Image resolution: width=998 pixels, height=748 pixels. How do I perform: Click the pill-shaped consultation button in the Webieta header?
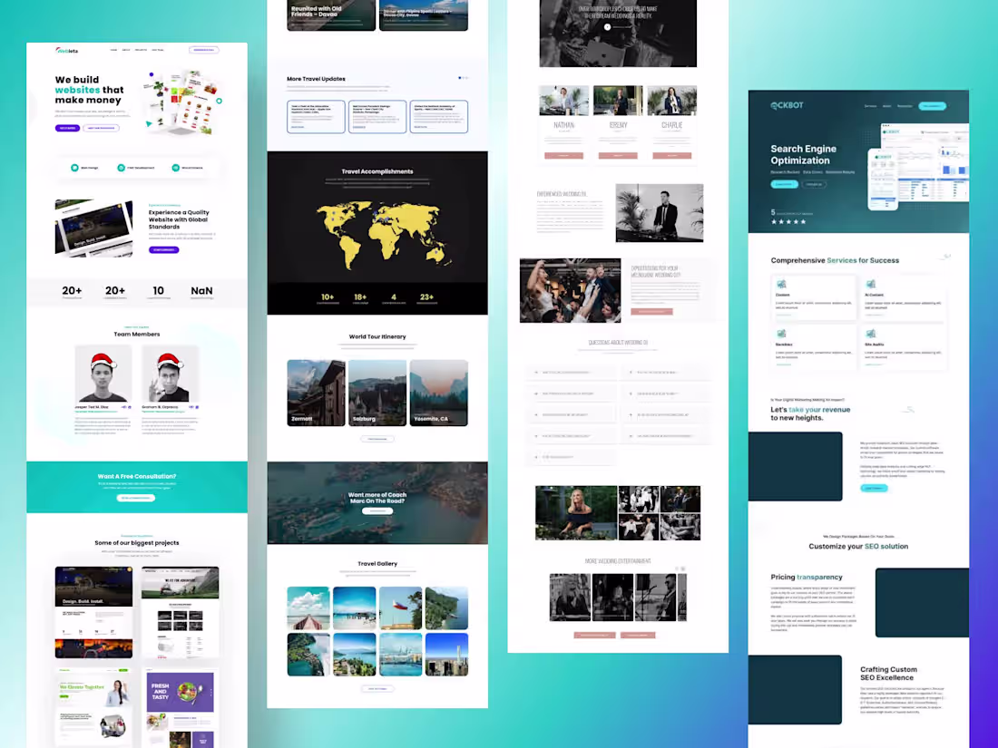(x=204, y=50)
